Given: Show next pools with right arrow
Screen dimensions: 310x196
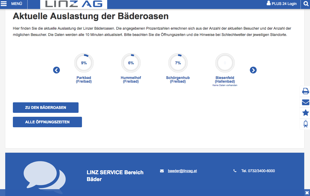Looking at the screenshot, I should (x=253, y=70).
